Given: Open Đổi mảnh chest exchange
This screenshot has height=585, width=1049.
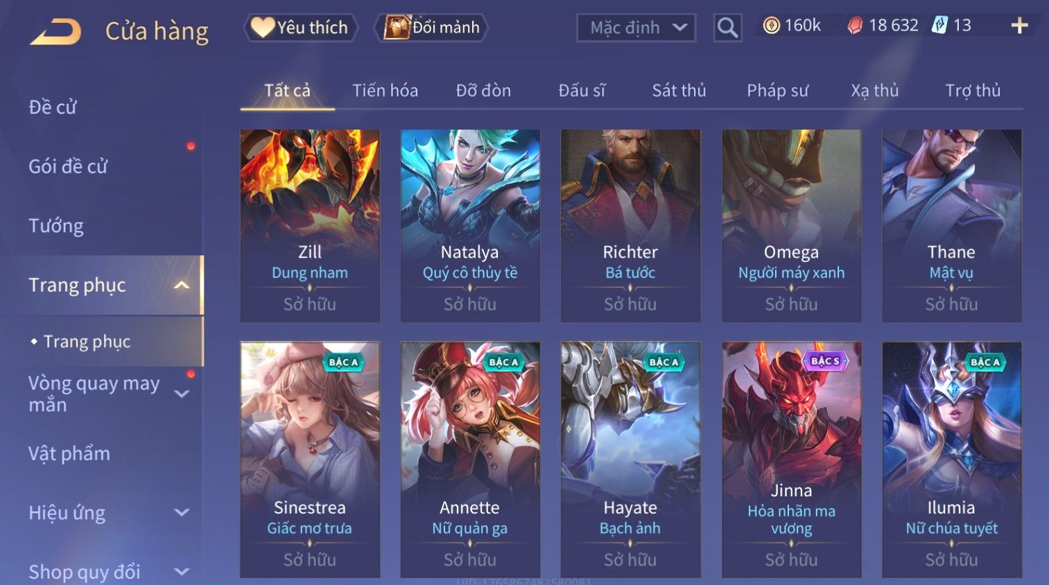Looking at the screenshot, I should (431, 28).
